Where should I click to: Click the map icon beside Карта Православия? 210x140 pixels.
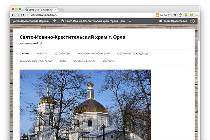pos(161,21)
